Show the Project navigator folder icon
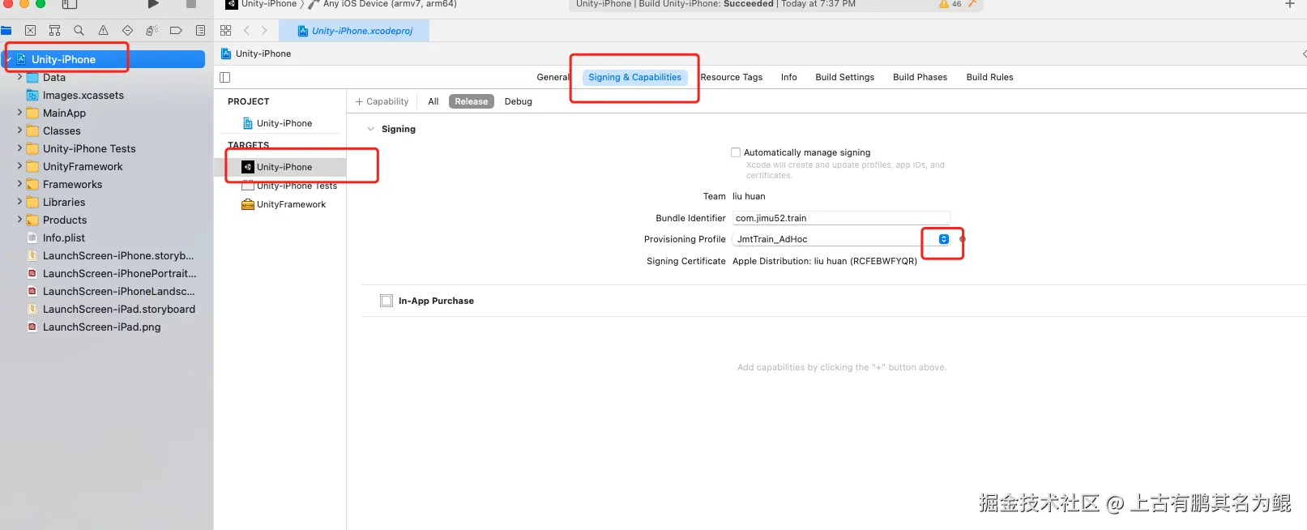Image resolution: width=1307 pixels, height=530 pixels. coord(6,31)
